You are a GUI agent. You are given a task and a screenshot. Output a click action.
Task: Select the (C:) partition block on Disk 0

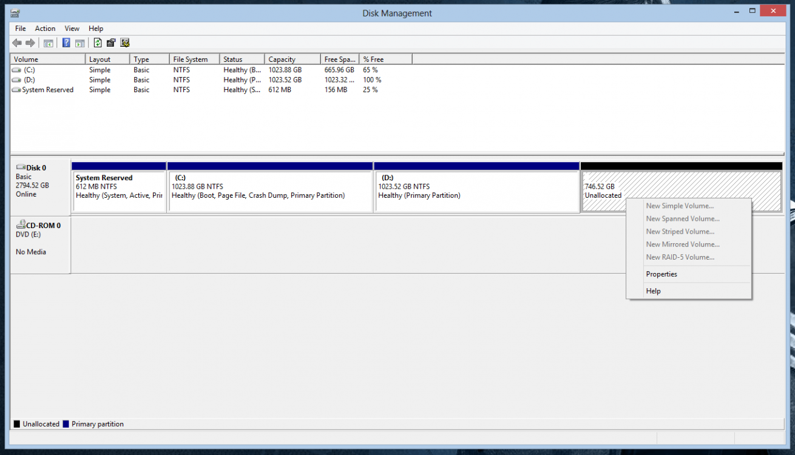[269, 191]
